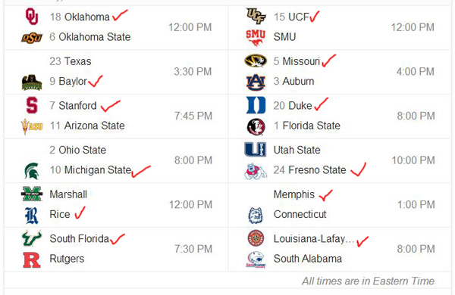Click the red checkmark beside Memphis
The image size is (455, 295).
coord(325,195)
